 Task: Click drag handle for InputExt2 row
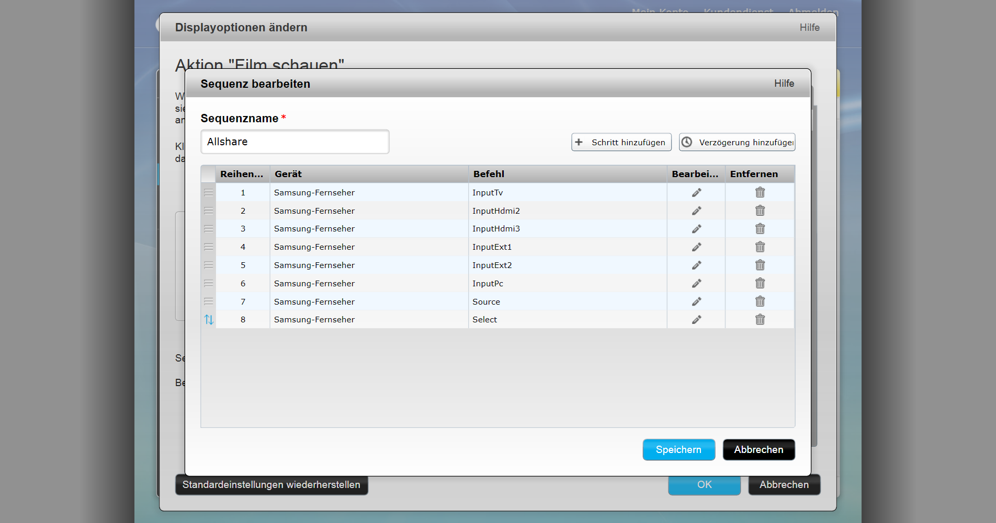(209, 265)
